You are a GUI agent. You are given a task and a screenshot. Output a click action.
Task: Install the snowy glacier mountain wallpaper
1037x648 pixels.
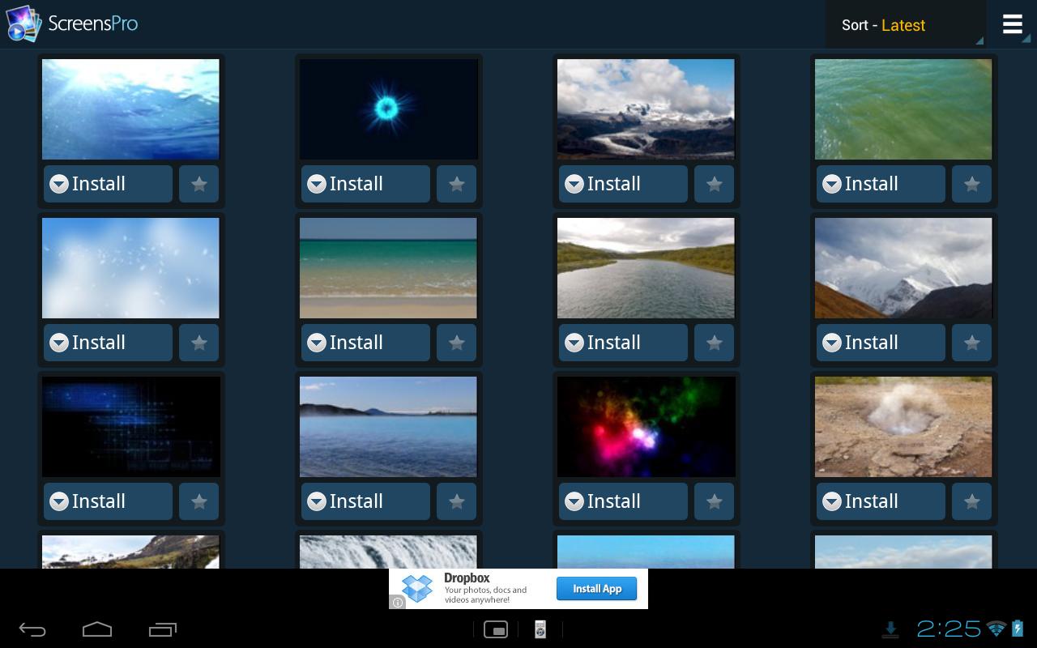pos(623,184)
